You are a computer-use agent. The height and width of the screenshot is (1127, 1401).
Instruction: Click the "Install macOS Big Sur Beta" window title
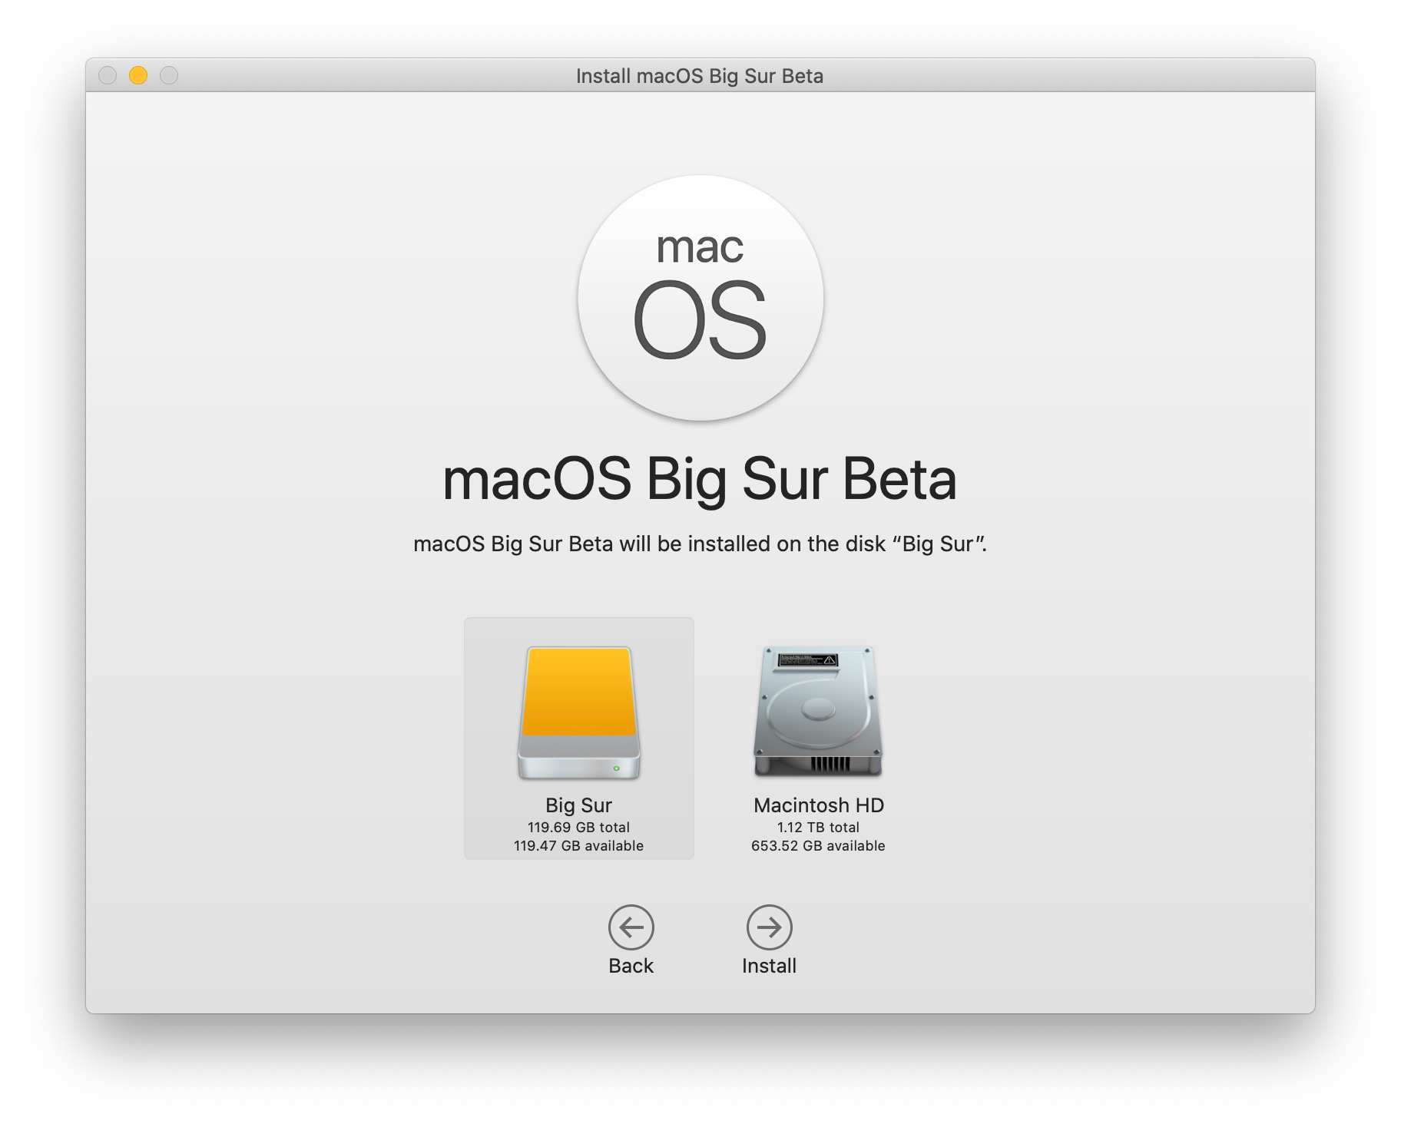[700, 76]
